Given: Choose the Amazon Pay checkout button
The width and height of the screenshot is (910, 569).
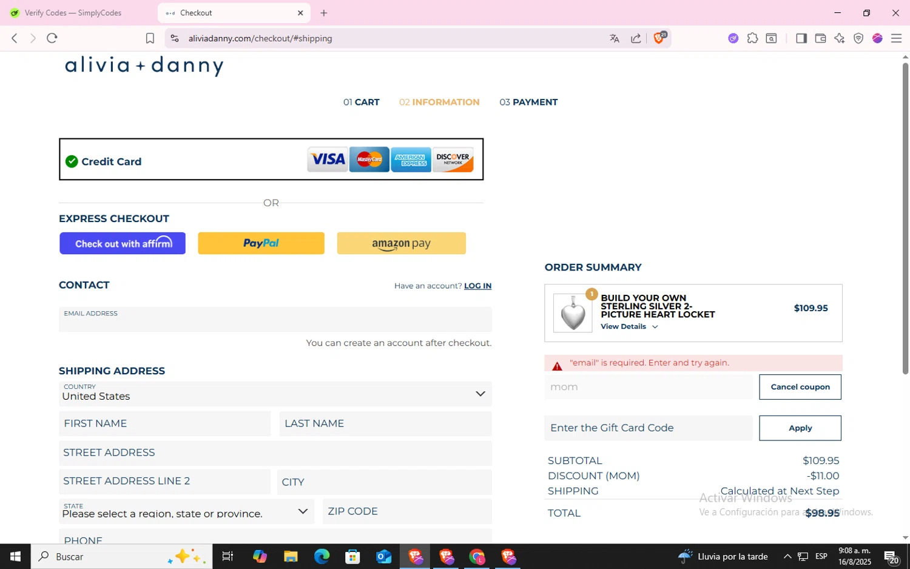Looking at the screenshot, I should [x=402, y=243].
